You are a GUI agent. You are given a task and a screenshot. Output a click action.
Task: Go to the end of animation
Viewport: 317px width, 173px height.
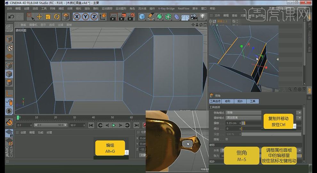[x=136, y=125]
